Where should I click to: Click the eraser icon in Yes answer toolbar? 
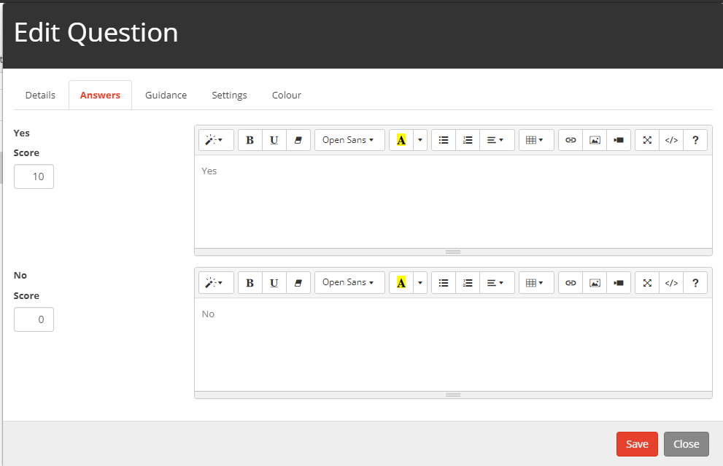[x=298, y=140]
